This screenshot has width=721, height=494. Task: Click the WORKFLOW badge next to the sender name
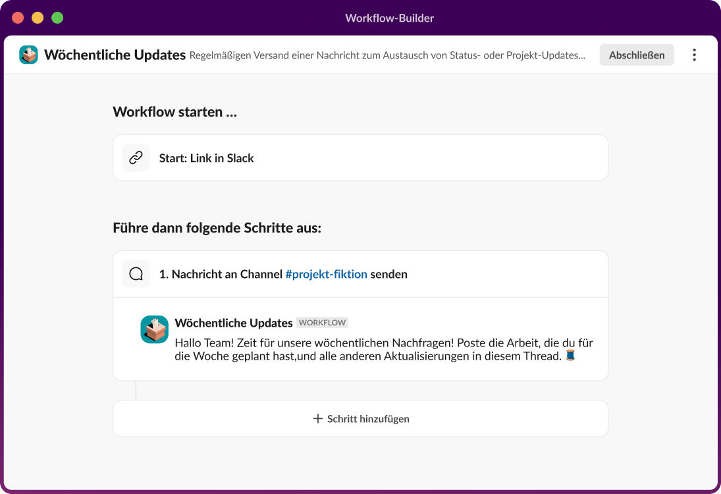coord(322,323)
